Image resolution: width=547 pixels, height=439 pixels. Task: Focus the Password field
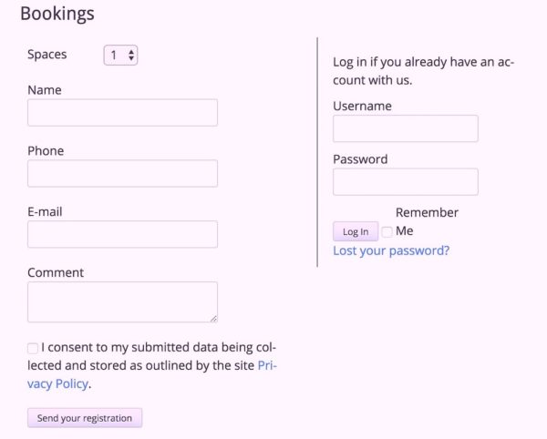tap(405, 182)
